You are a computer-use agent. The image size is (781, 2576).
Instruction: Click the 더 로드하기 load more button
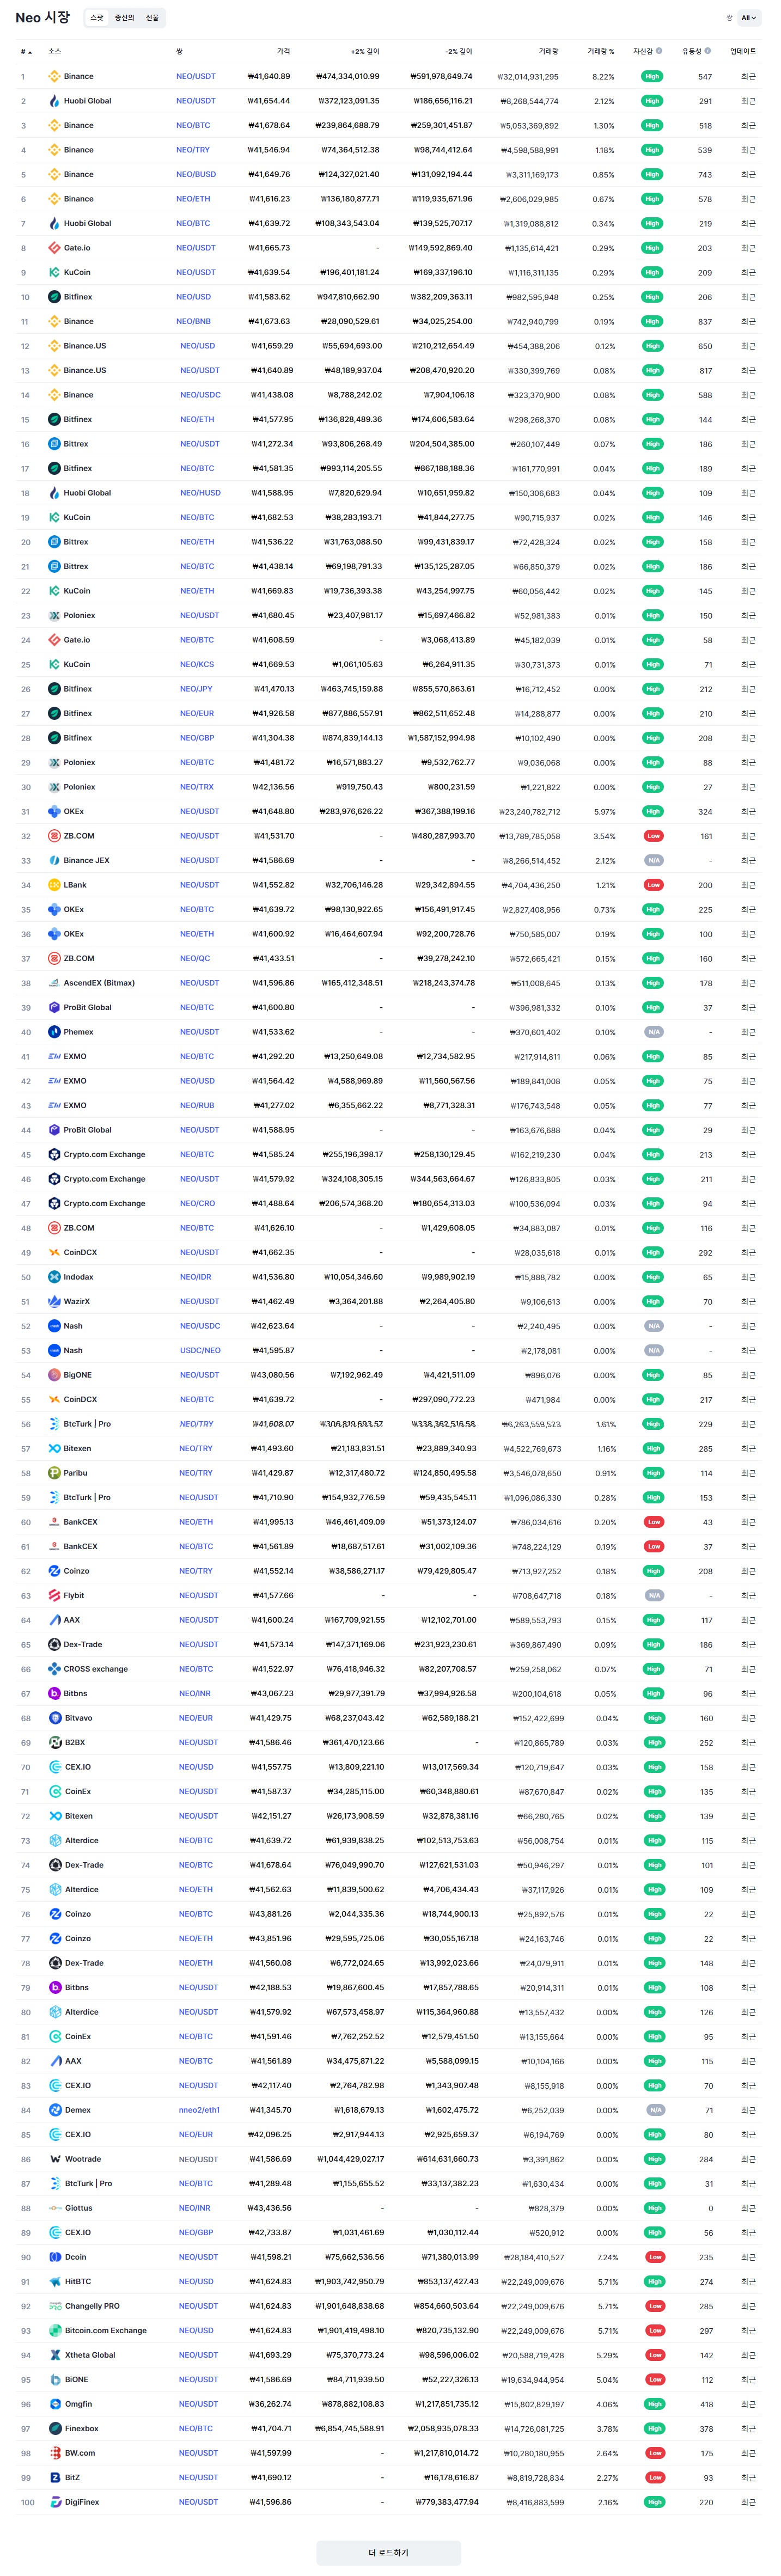pos(389,2552)
